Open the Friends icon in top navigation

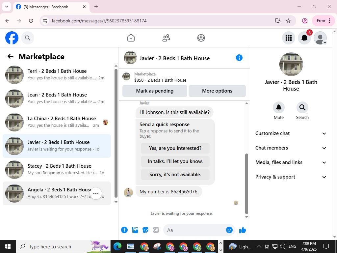[166, 38]
